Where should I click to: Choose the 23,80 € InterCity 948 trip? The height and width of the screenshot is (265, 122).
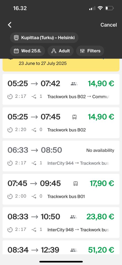pos(61,222)
